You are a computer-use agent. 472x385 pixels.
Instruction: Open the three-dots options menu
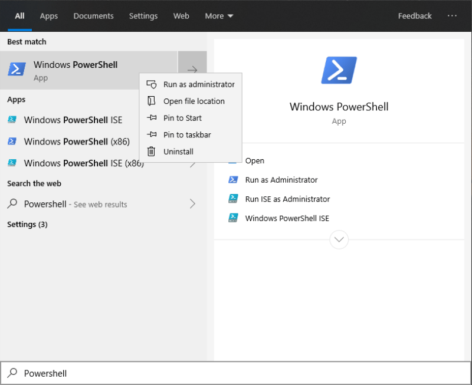pos(452,16)
